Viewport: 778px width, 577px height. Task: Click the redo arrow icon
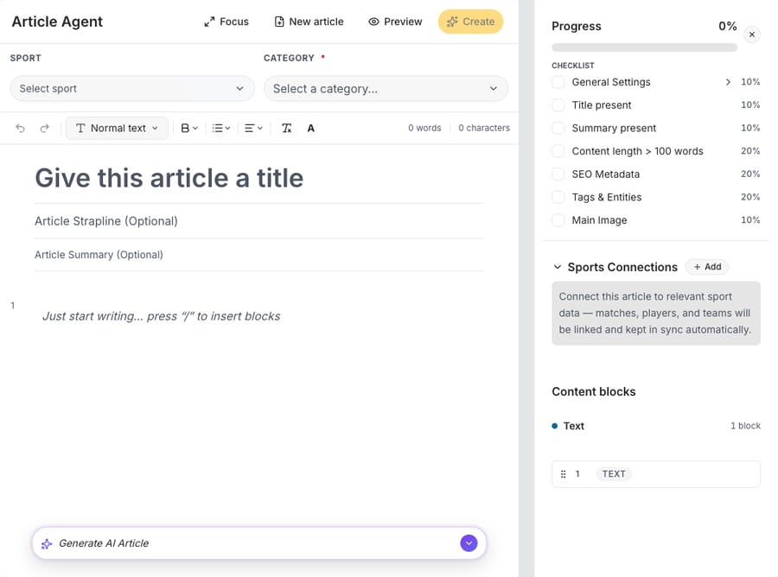45,129
